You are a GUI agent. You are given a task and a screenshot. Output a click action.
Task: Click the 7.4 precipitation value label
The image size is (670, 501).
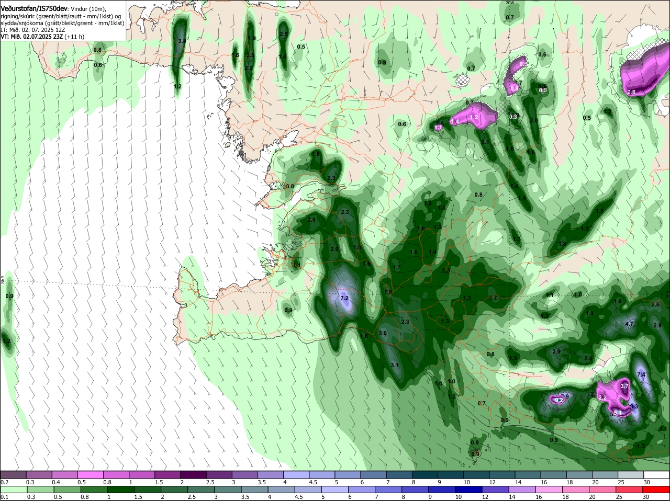[641, 375]
